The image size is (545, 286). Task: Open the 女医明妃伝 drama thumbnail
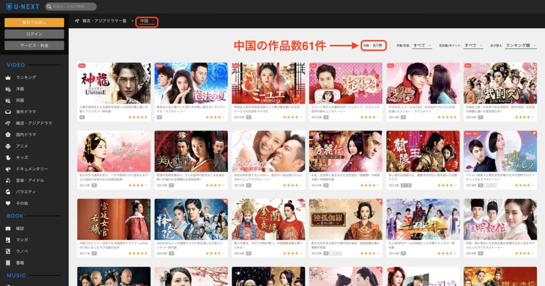point(500,220)
